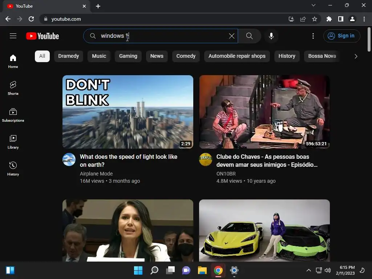The image size is (372, 279).
Task: Show hidden tray icons chevron
Action: [309, 270]
